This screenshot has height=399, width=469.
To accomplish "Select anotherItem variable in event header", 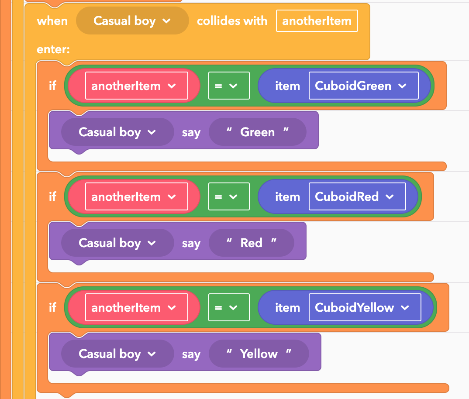I will pos(317,21).
